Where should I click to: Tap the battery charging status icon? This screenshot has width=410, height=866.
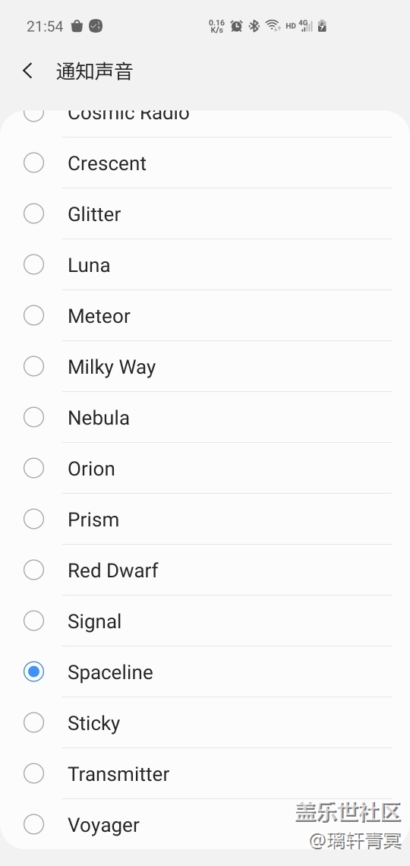click(x=322, y=25)
